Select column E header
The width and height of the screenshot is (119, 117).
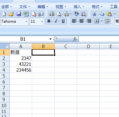point(109,47)
